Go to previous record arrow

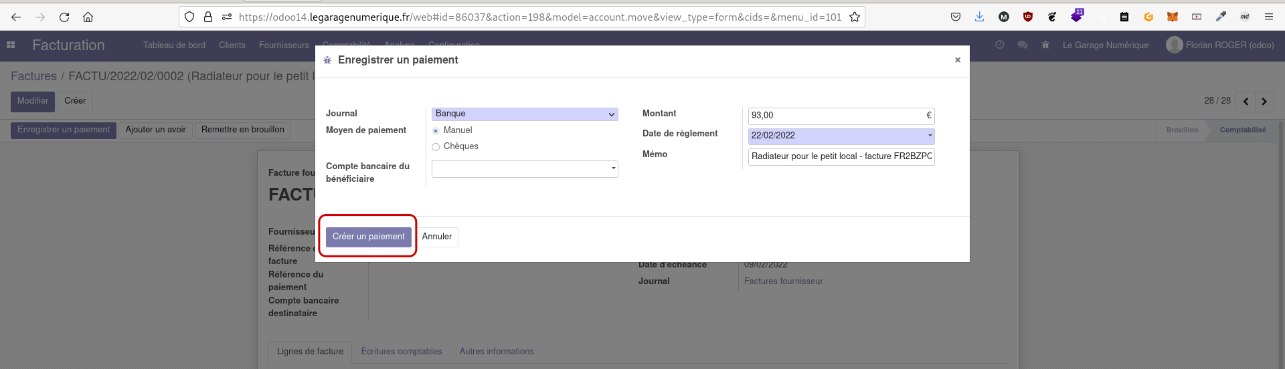click(x=1246, y=102)
